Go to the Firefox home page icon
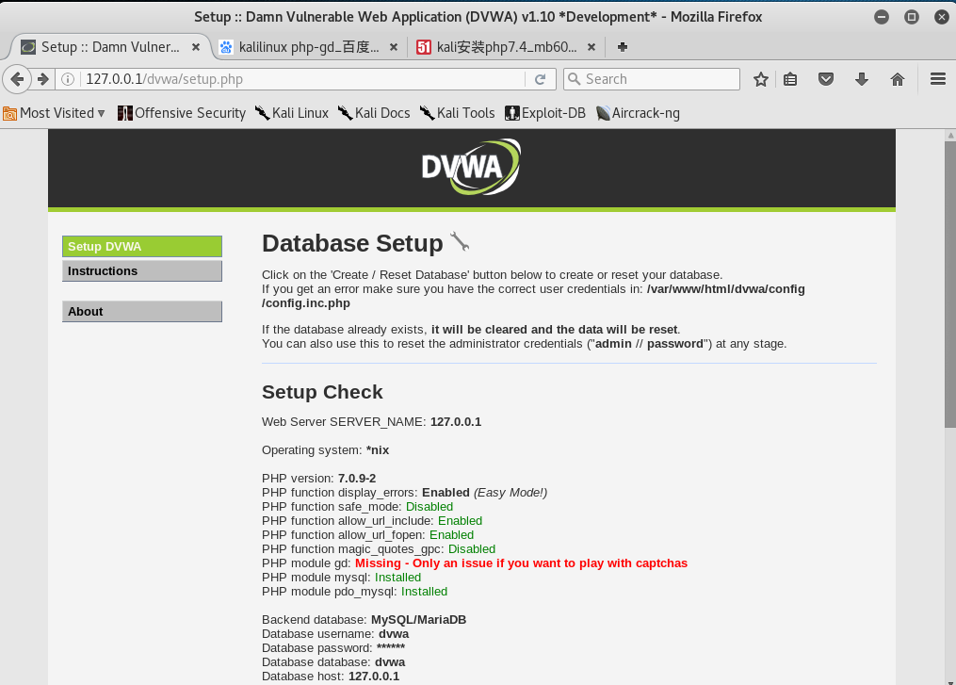 pyautogui.click(x=897, y=79)
